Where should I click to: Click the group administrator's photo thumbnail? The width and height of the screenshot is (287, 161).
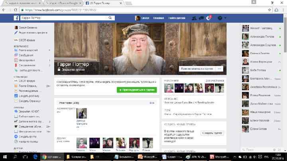pyautogui.click(x=82, y=113)
